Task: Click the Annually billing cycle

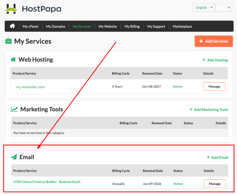Action: (118, 184)
